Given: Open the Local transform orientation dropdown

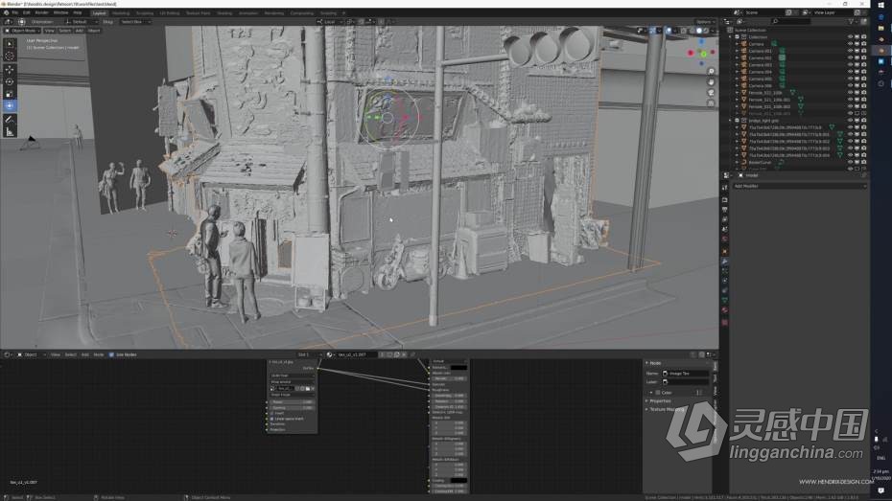Looking at the screenshot, I should pos(330,22).
